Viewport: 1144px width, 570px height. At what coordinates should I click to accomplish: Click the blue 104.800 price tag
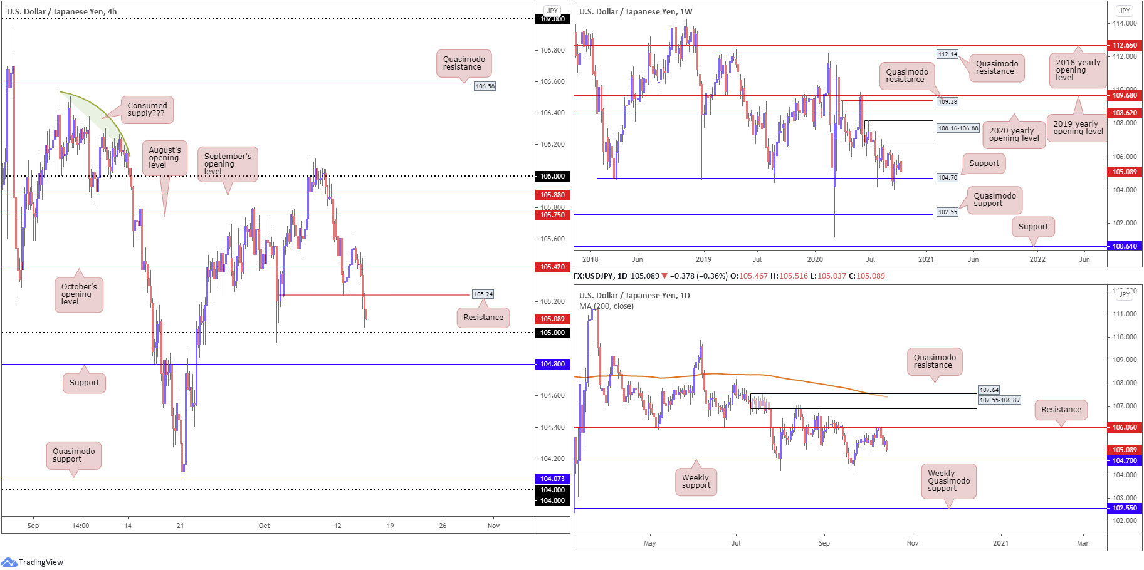[x=552, y=364]
